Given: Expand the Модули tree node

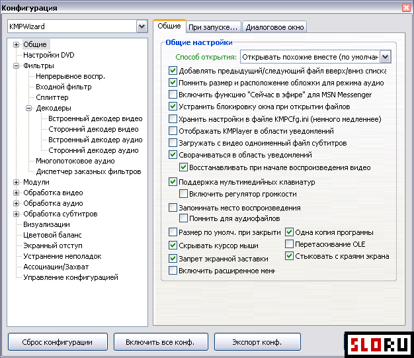Looking at the screenshot, I should [16, 182].
